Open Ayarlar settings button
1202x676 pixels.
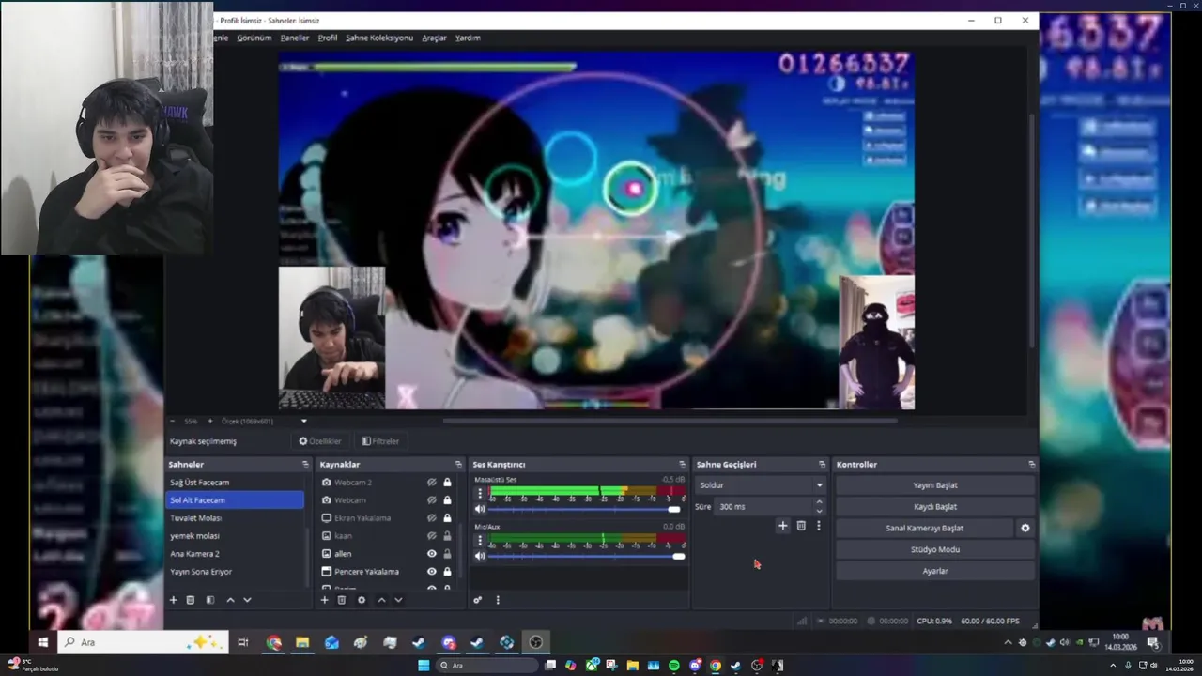pos(935,571)
